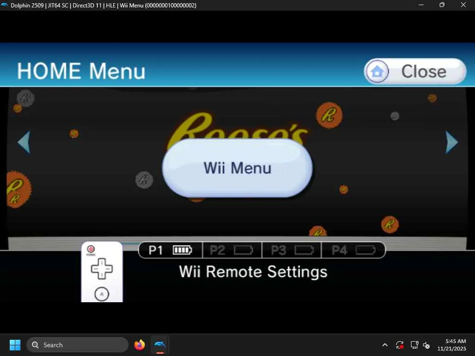Image resolution: width=475 pixels, height=356 pixels.
Task: Restore down the Dolphin window
Action: click(442, 5)
